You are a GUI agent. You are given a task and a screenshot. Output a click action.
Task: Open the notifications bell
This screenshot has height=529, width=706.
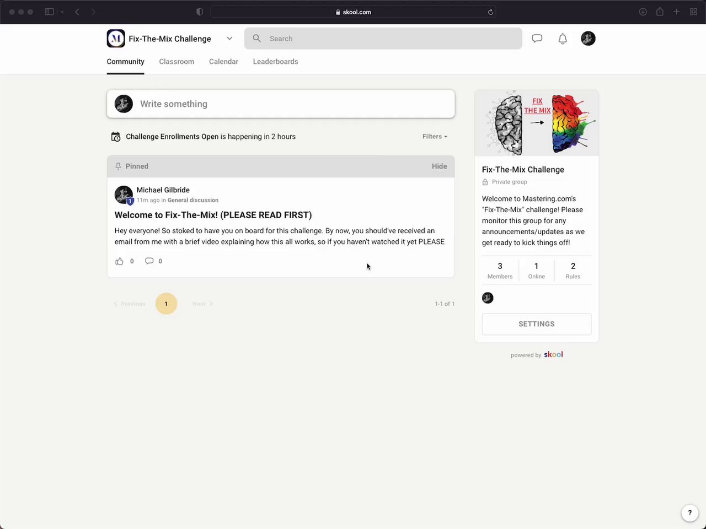[x=563, y=39]
